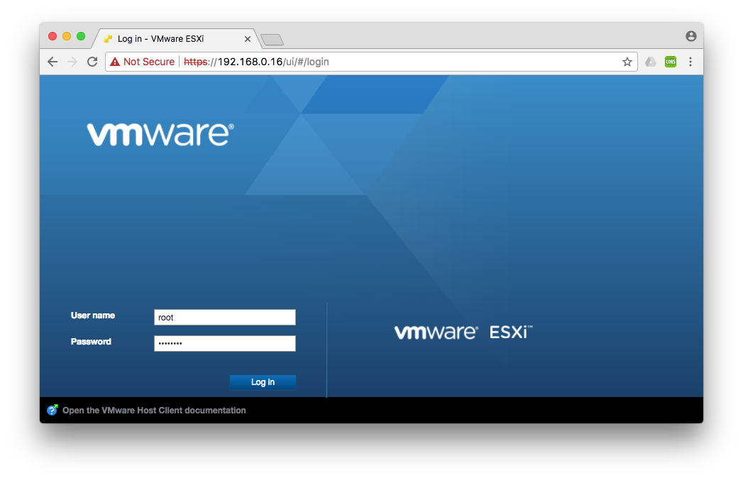Reload the page with refresh icon
This screenshot has height=480, width=743.
pos(92,62)
